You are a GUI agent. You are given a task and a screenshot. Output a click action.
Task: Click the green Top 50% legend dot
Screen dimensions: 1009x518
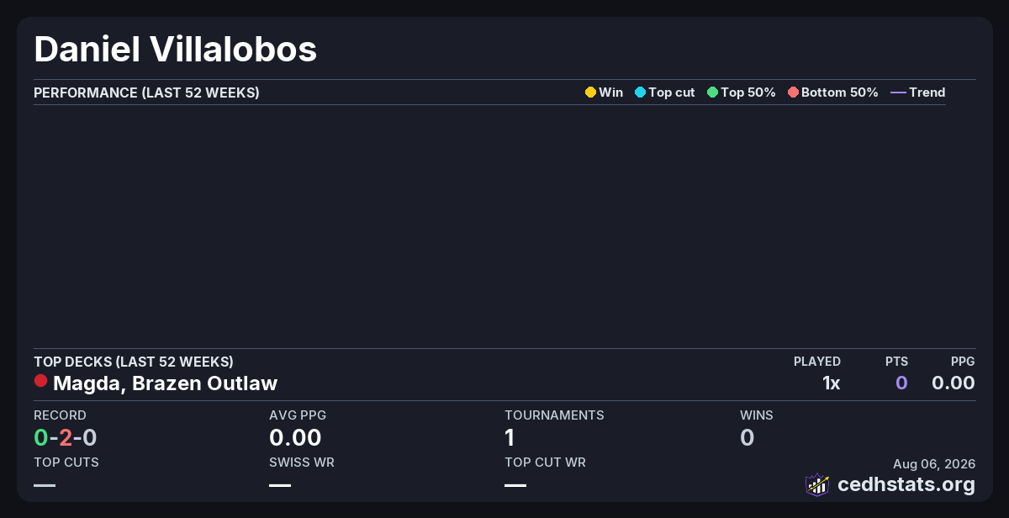tap(712, 92)
